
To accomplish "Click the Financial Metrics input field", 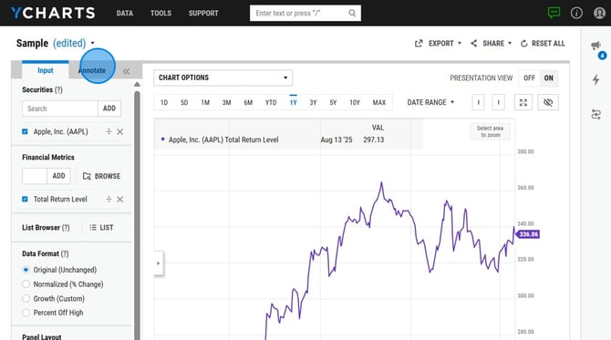I will (x=35, y=176).
